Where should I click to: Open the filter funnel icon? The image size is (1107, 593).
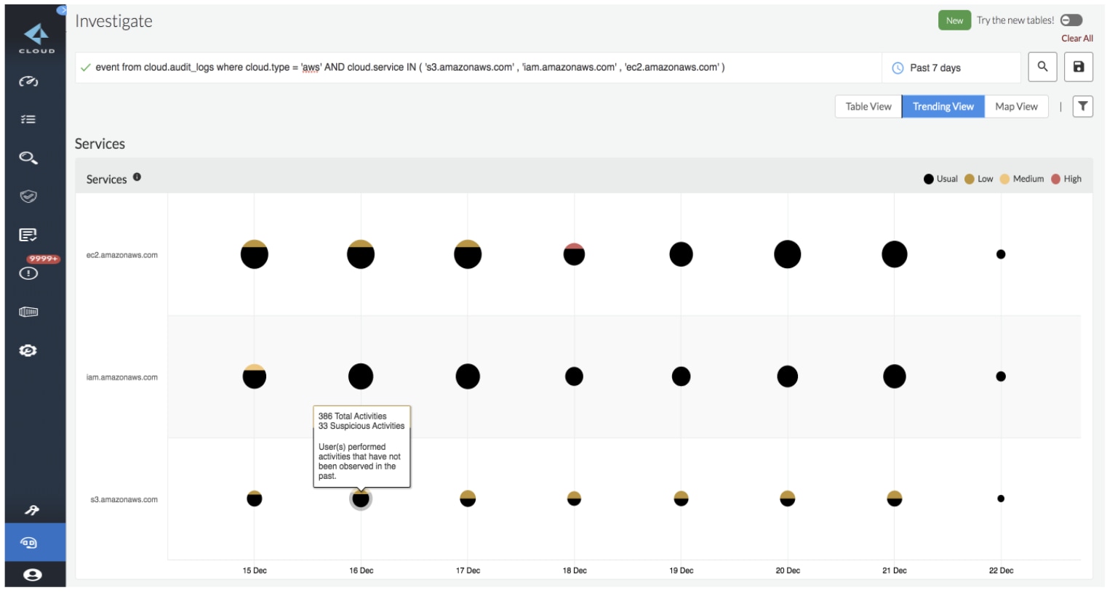(1083, 106)
